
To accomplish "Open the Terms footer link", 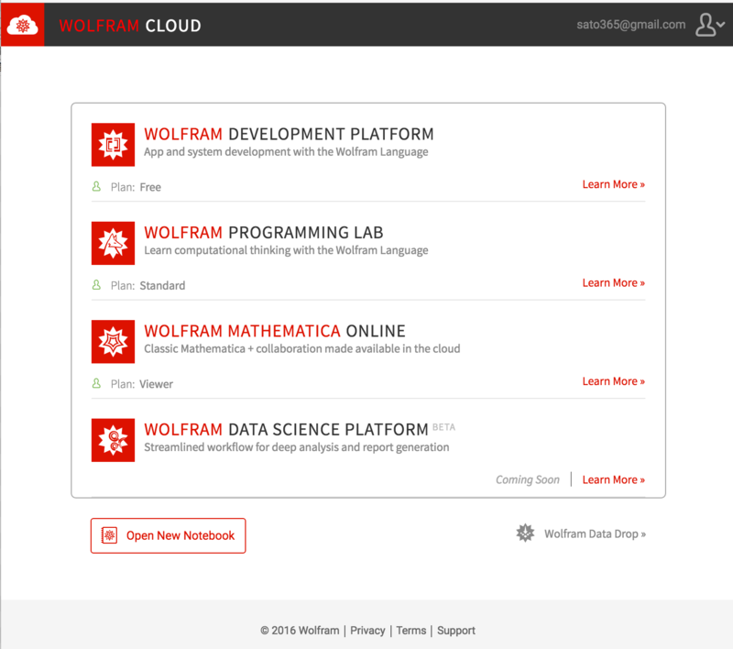I will (410, 631).
